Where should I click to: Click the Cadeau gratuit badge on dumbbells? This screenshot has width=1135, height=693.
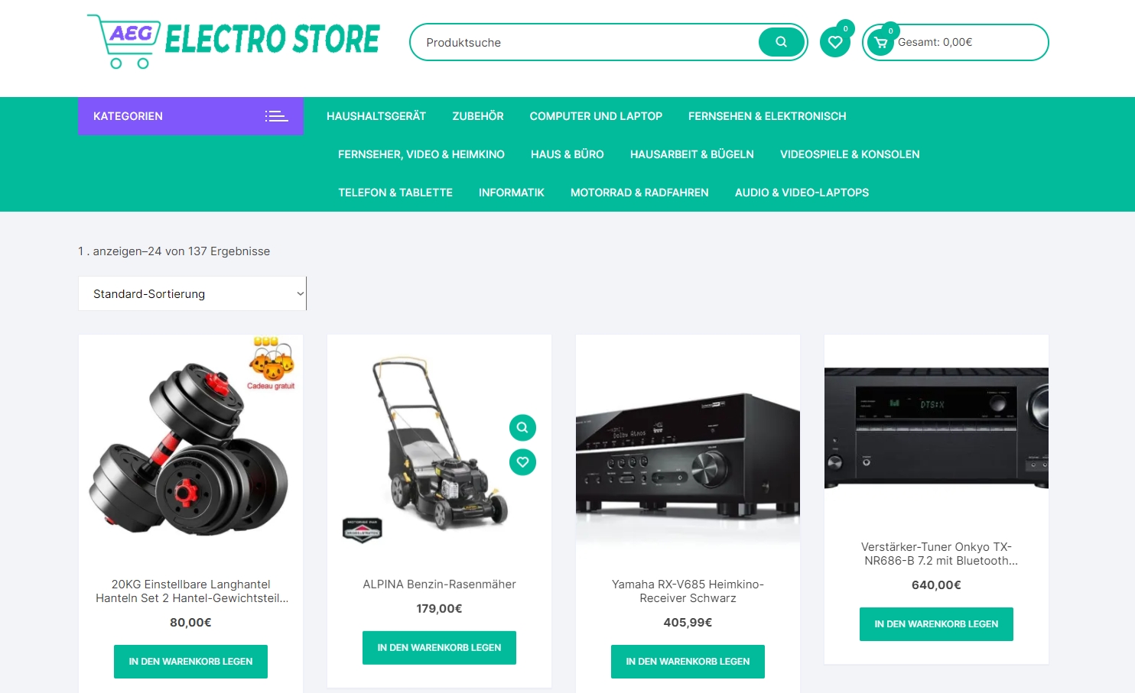(272, 364)
